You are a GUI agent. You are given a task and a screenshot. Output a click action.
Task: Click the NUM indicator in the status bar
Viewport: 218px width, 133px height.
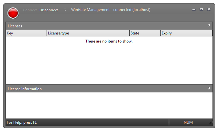(188, 122)
